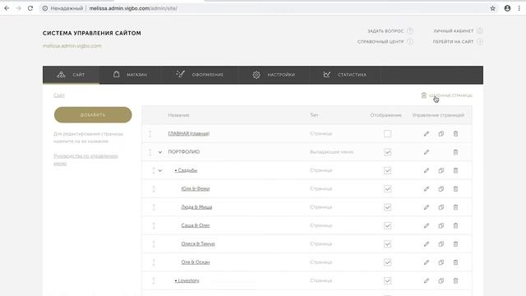Open ЗАДАТЬ ВОПРОС link

point(390,31)
